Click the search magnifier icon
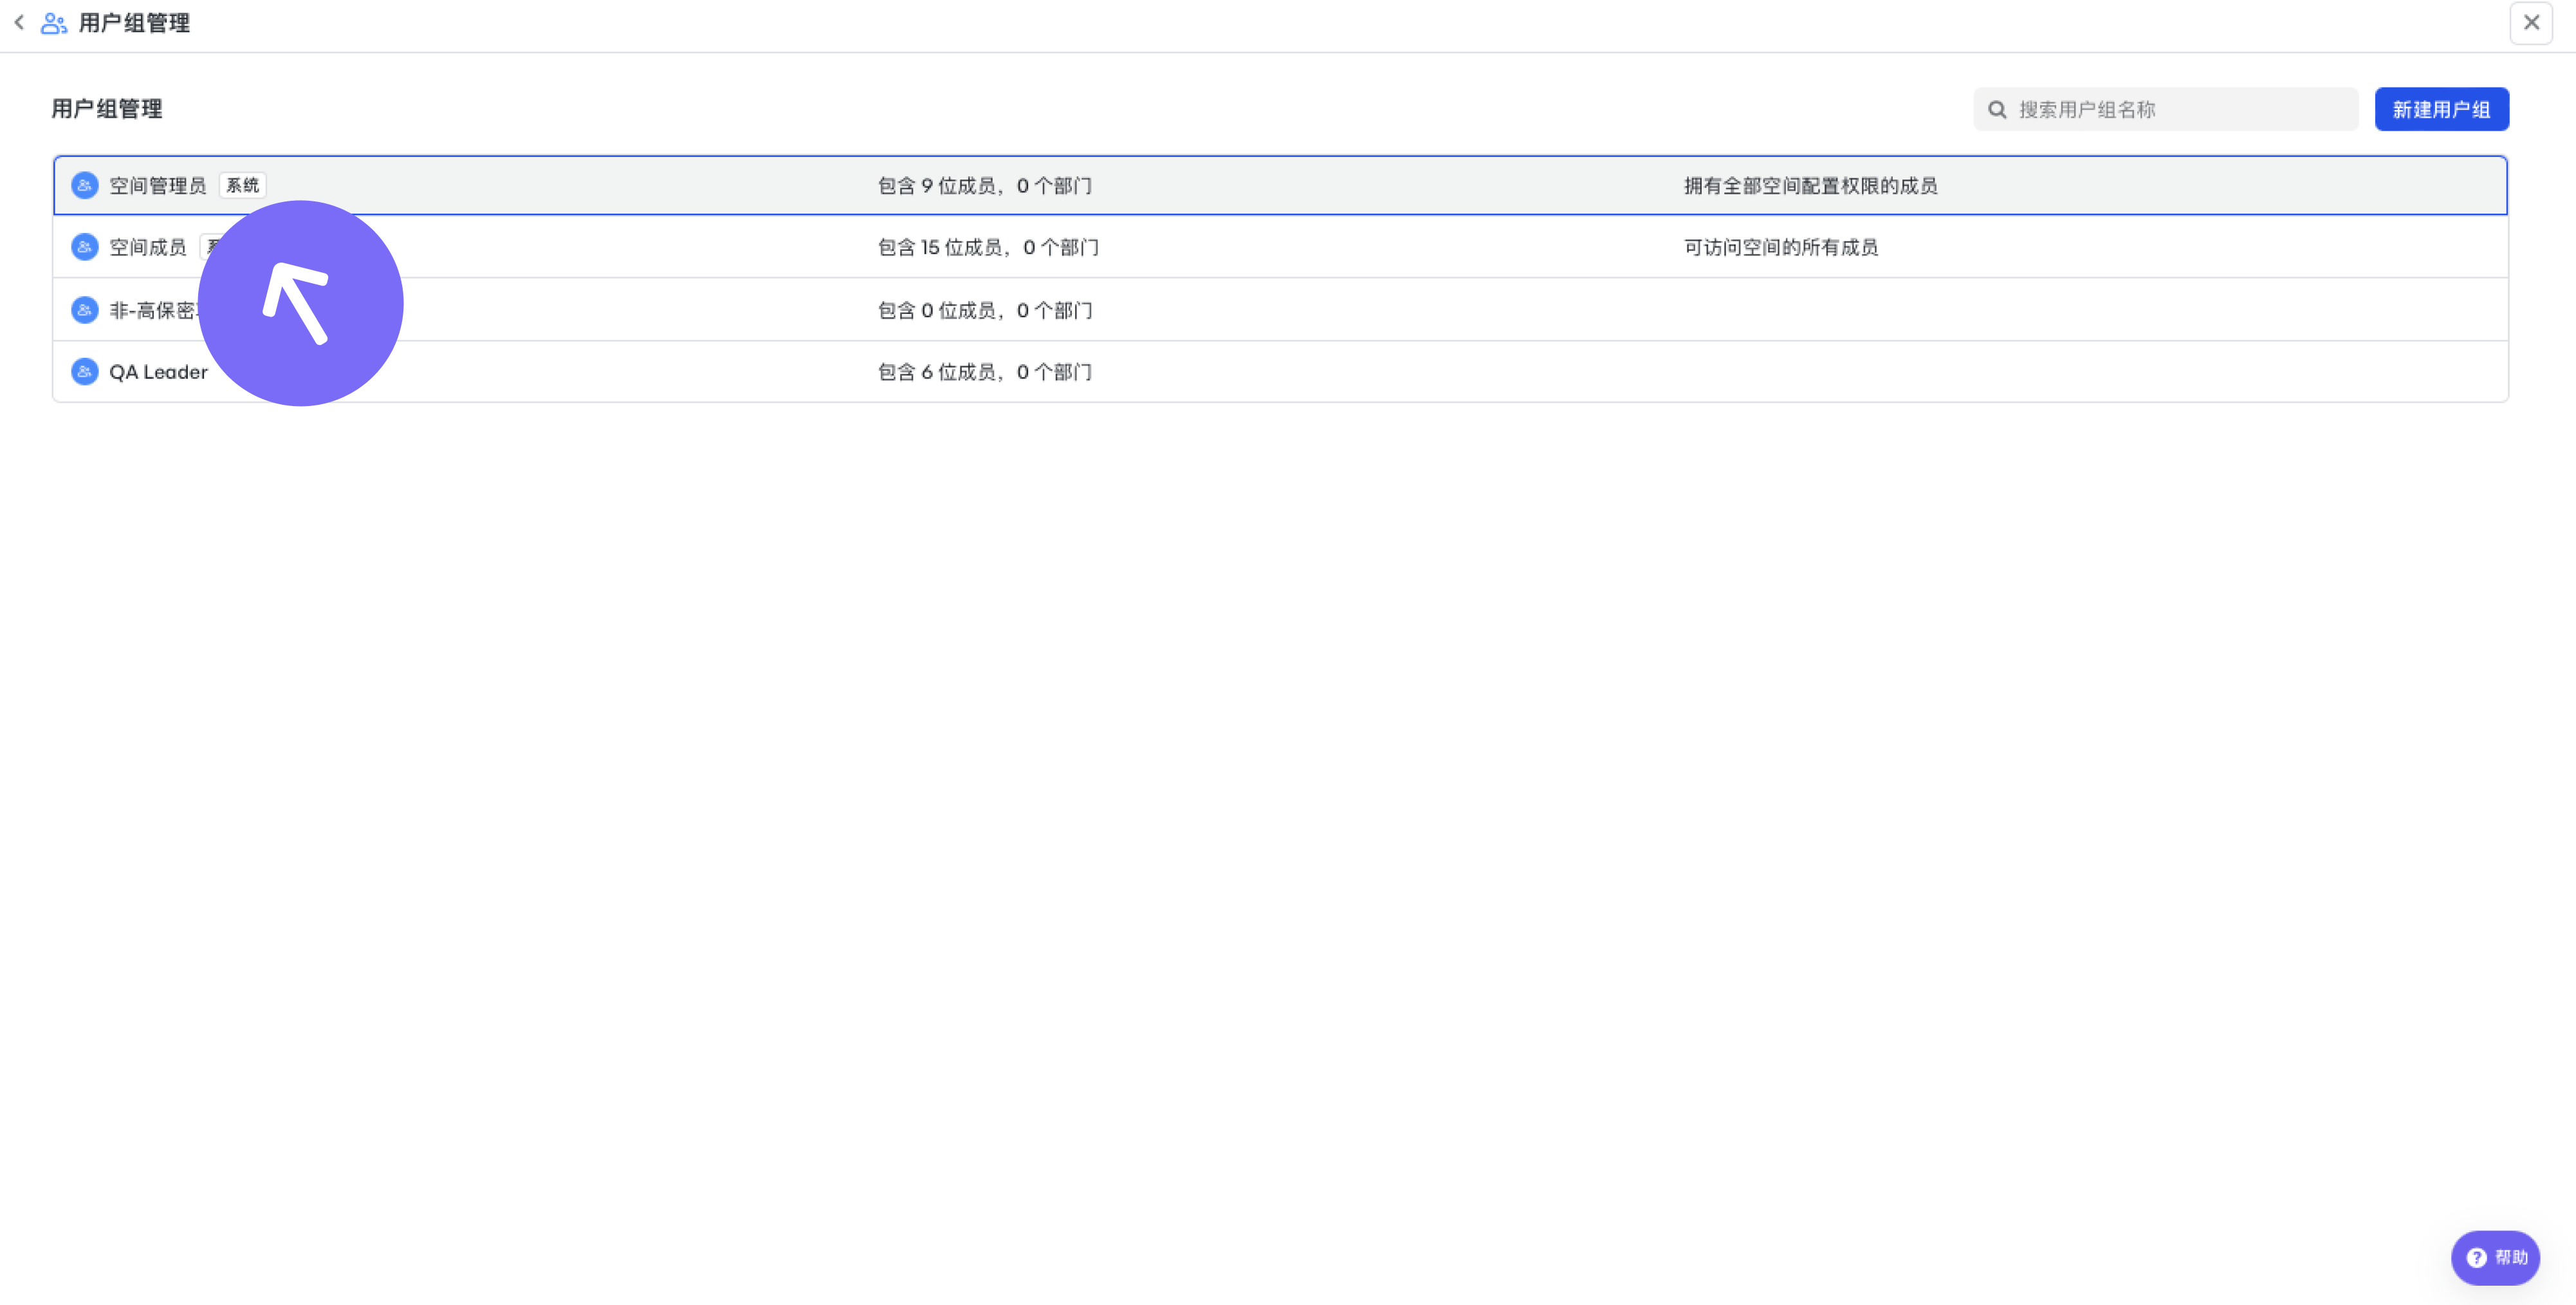 tap(1997, 110)
